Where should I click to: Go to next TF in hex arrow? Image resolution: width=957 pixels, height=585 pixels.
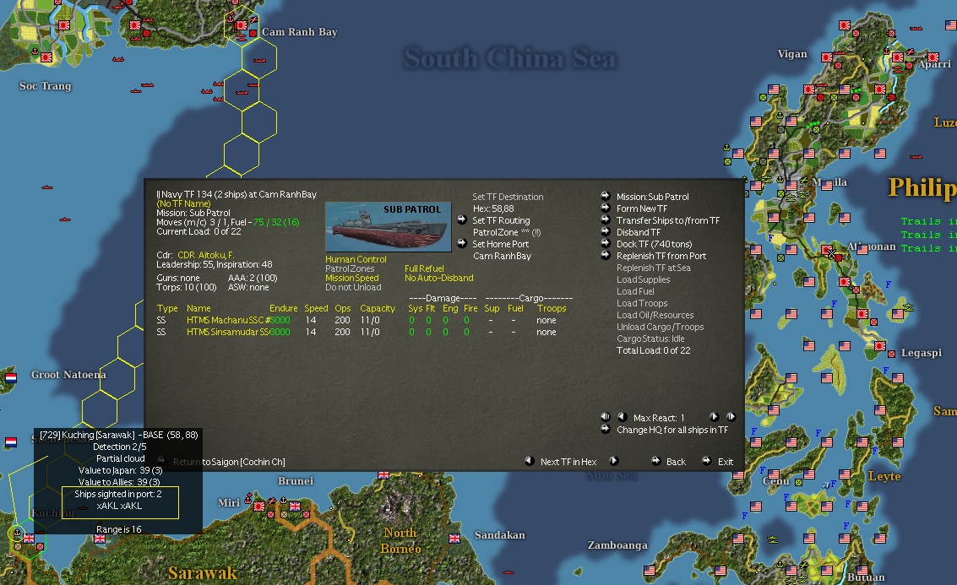[x=614, y=461]
